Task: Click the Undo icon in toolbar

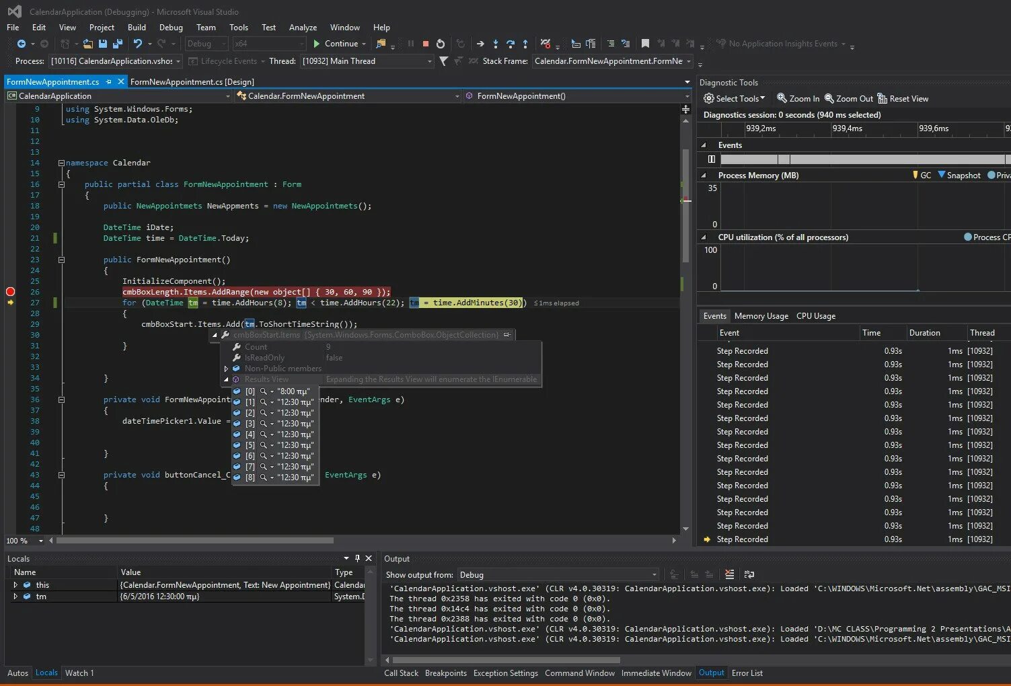Action: pyautogui.click(x=137, y=44)
